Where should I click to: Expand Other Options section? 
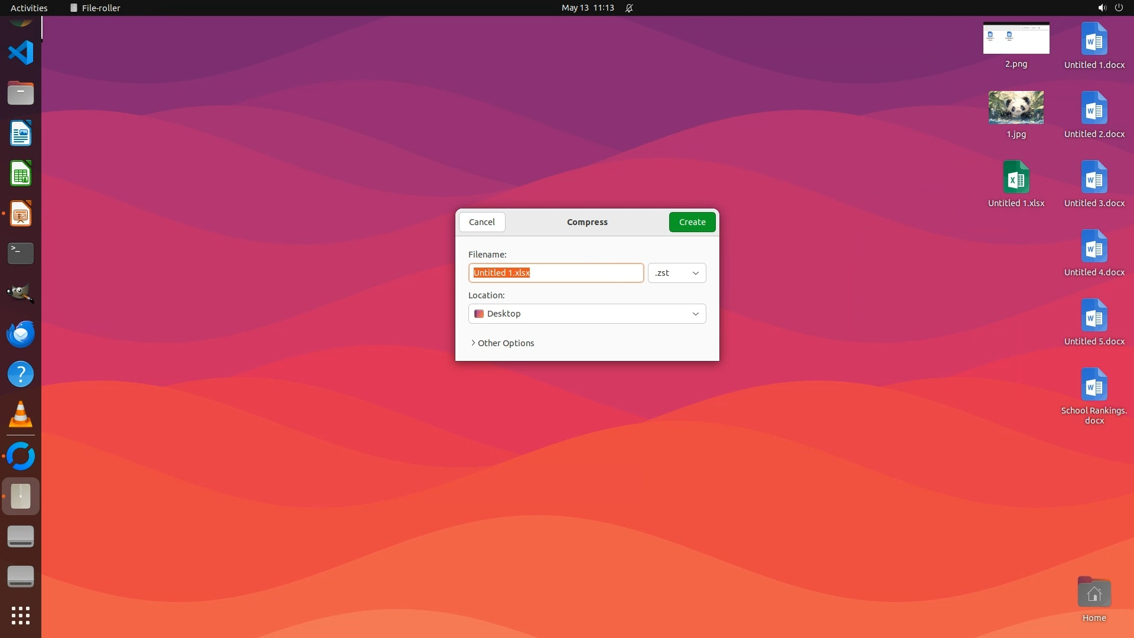[503, 343]
